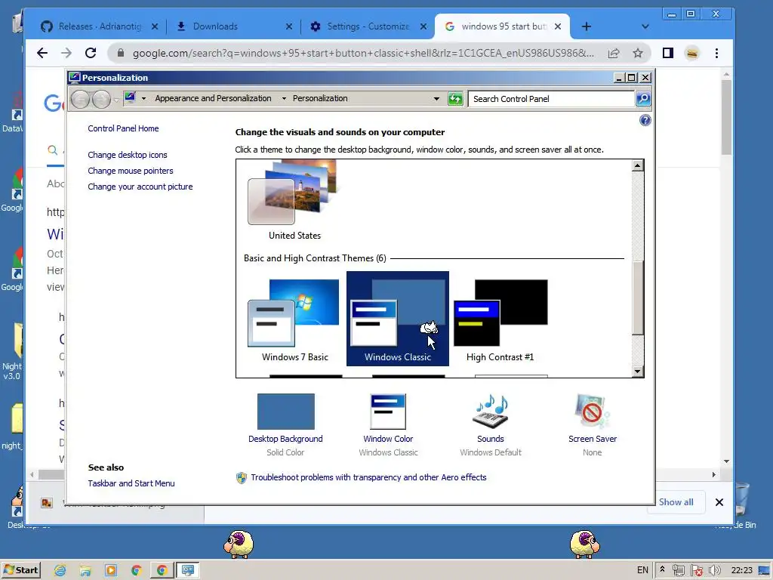Image resolution: width=773 pixels, height=580 pixels.
Task: Click Show desktop icon at taskbar end
Action: tap(764, 571)
